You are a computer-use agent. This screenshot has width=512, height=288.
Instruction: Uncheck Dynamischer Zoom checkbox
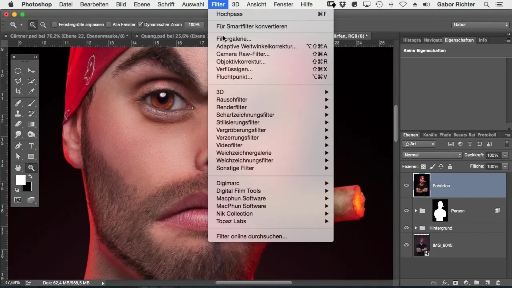point(140,25)
